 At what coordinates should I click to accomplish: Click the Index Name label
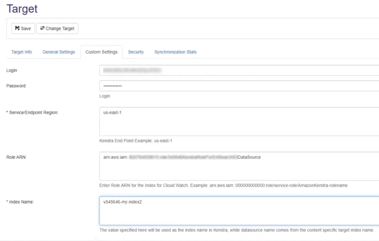[x=20, y=202]
